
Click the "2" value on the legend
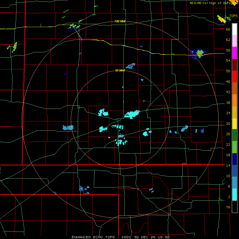tap(229, 197)
